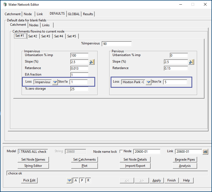Open the dropdown arrow beside Pick Edit
This screenshot has height=192, width=212.
pyautogui.click(x=69, y=181)
